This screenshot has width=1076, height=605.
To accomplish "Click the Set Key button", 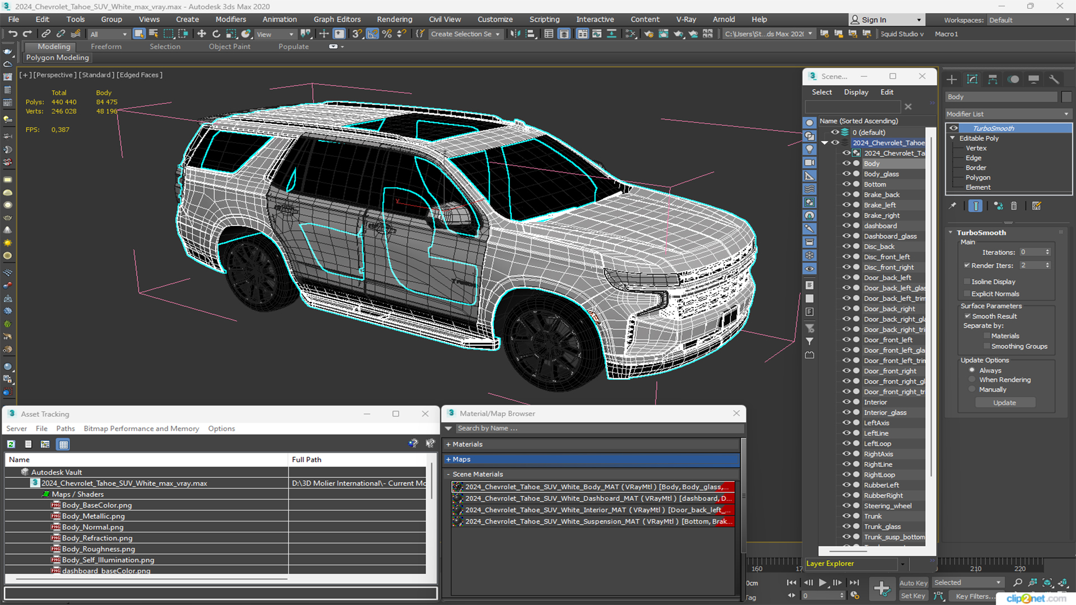I will click(913, 596).
